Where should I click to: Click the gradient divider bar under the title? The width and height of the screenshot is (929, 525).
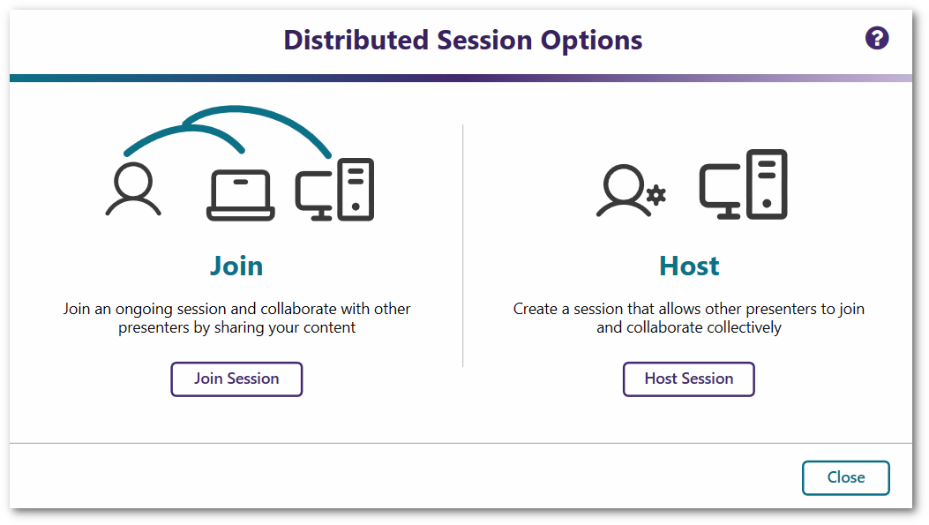pyautogui.click(x=464, y=79)
